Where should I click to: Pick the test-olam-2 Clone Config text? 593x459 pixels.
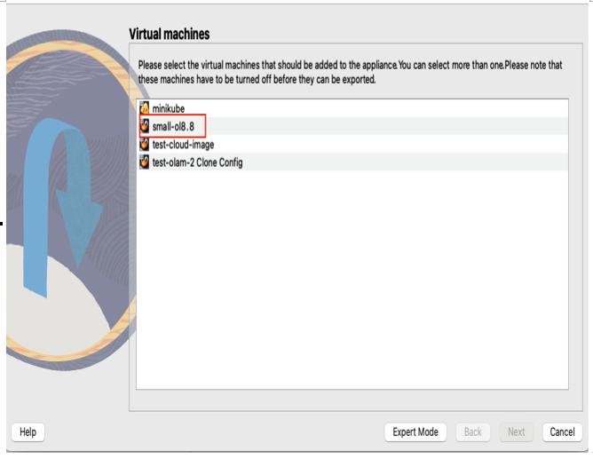197,162
